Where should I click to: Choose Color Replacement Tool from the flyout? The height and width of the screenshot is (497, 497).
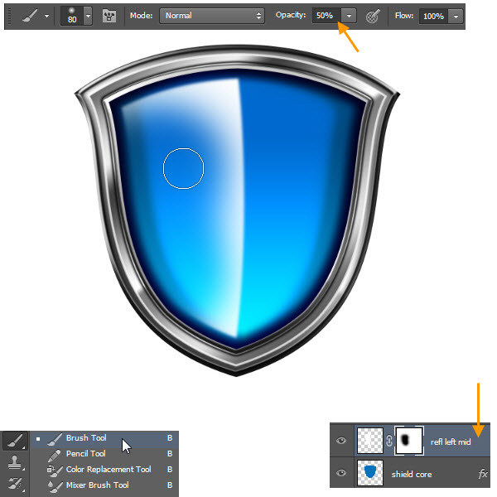coord(108,470)
